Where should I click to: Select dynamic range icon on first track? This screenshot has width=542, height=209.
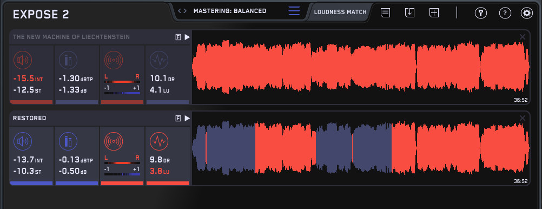point(159,61)
